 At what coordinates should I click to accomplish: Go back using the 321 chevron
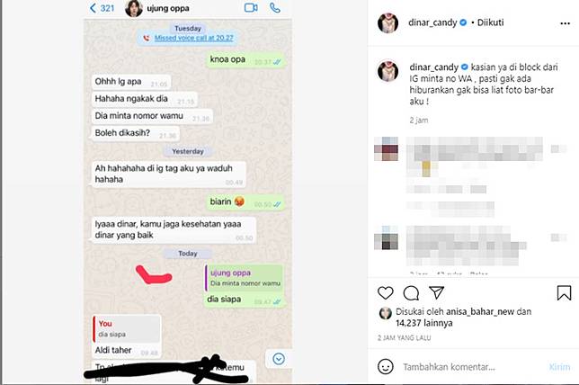pos(102,8)
